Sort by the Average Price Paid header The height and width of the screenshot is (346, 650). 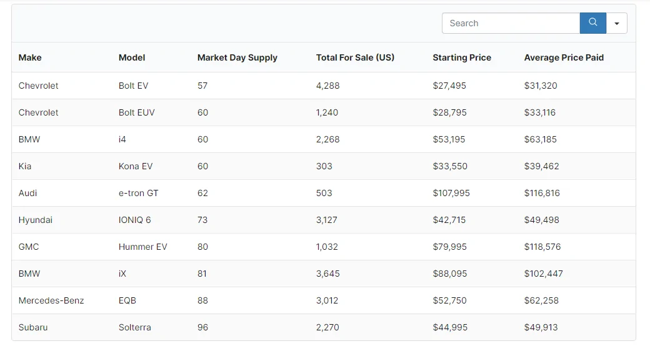564,57
